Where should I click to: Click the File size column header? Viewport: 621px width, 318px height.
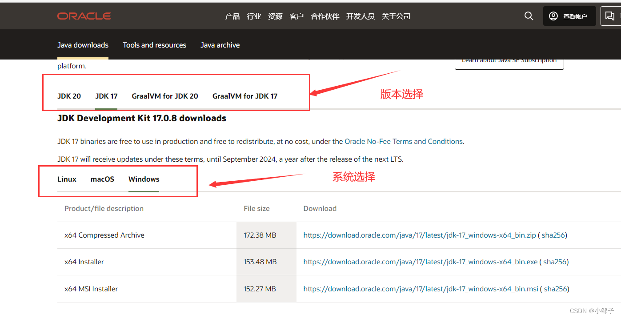coord(256,208)
